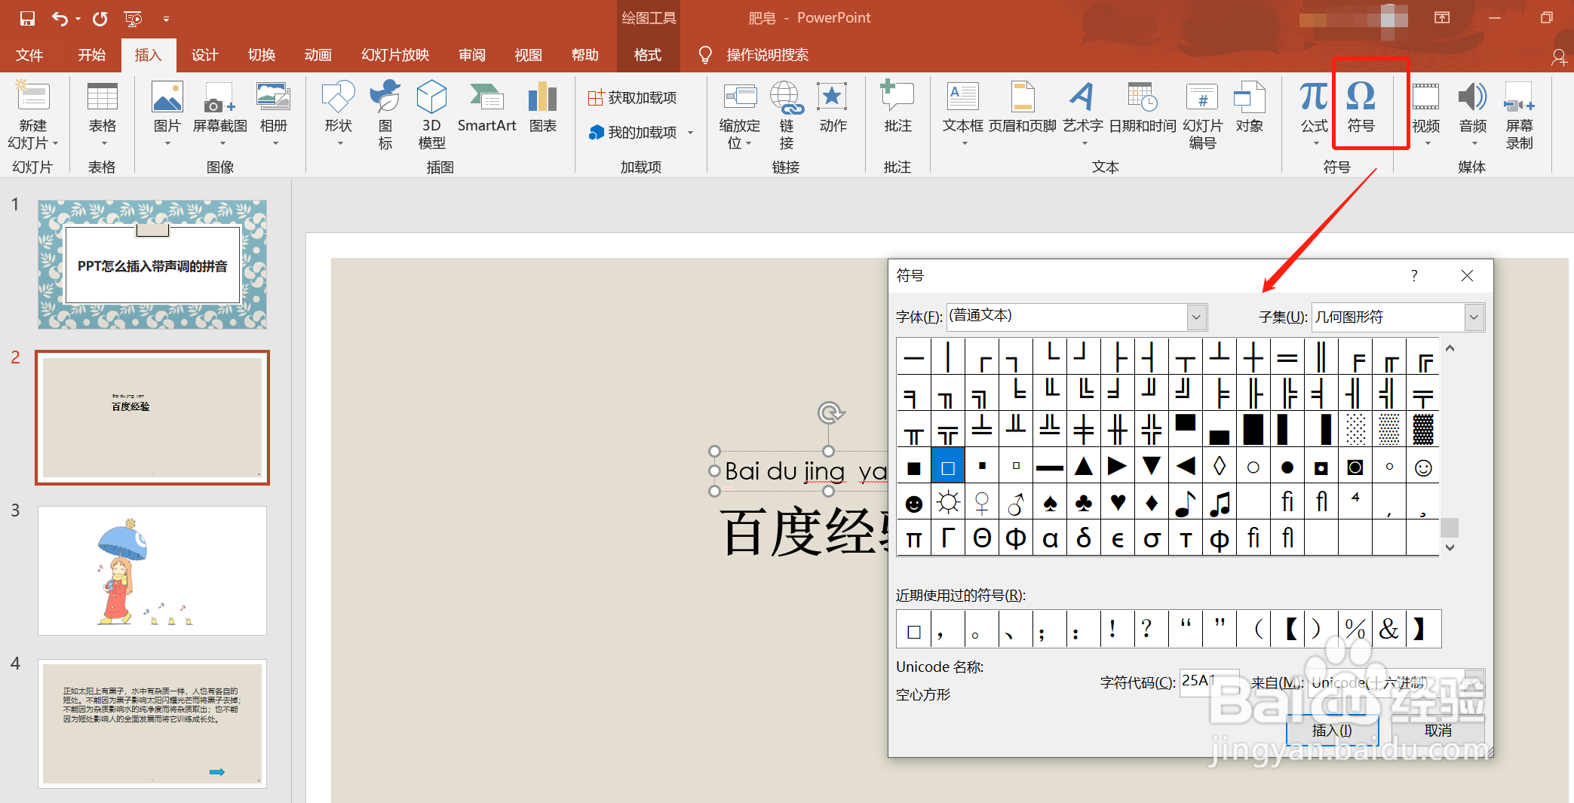Click the 插入 Insert button in symbol dialog
Viewport: 1574px width, 803px height.
pyautogui.click(x=1332, y=730)
